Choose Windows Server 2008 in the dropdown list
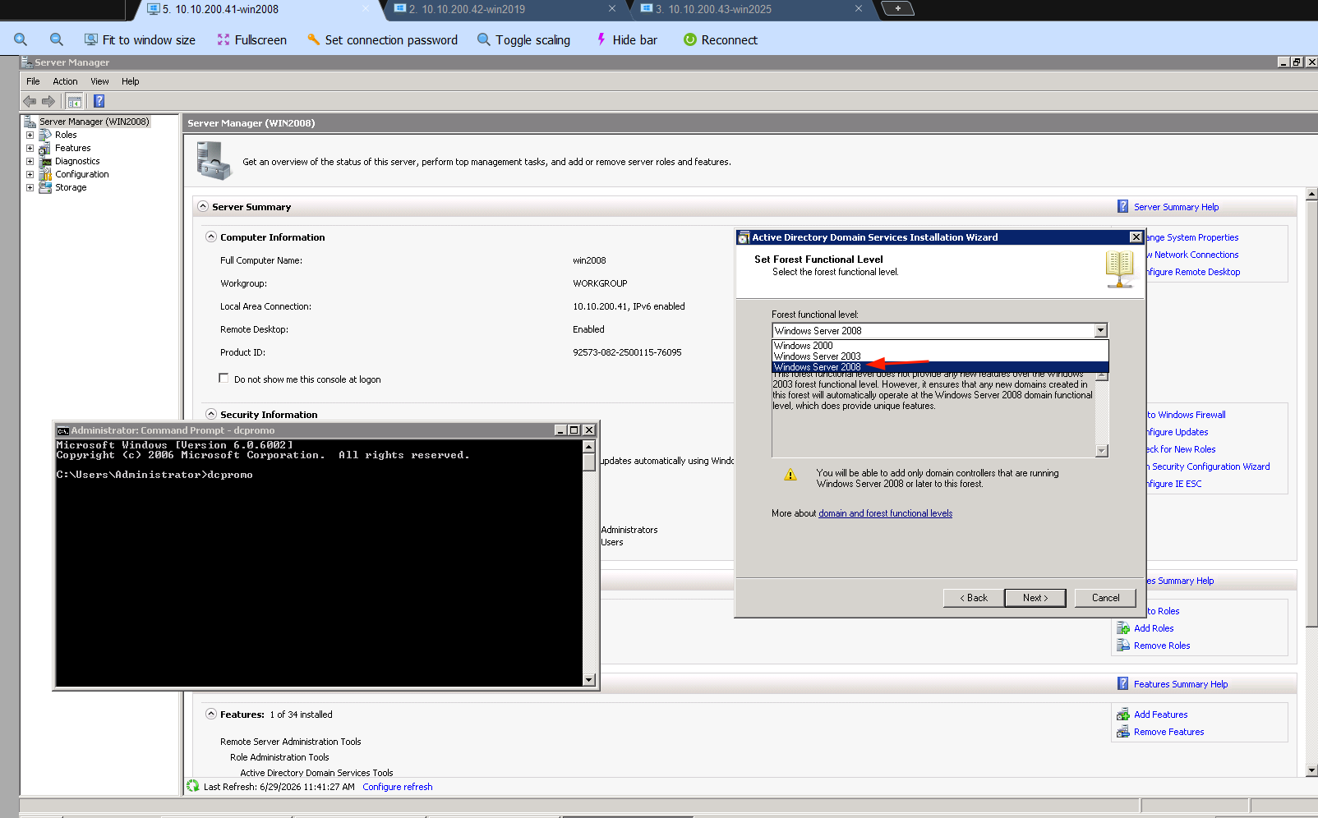 940,367
